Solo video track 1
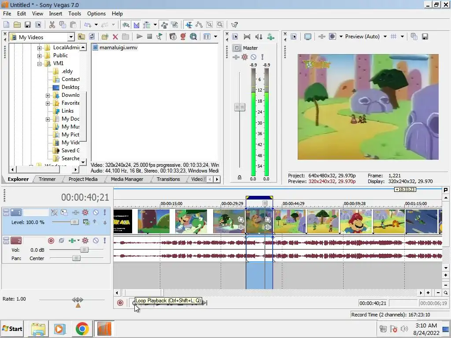The height and width of the screenshot is (338, 451). coord(105,213)
